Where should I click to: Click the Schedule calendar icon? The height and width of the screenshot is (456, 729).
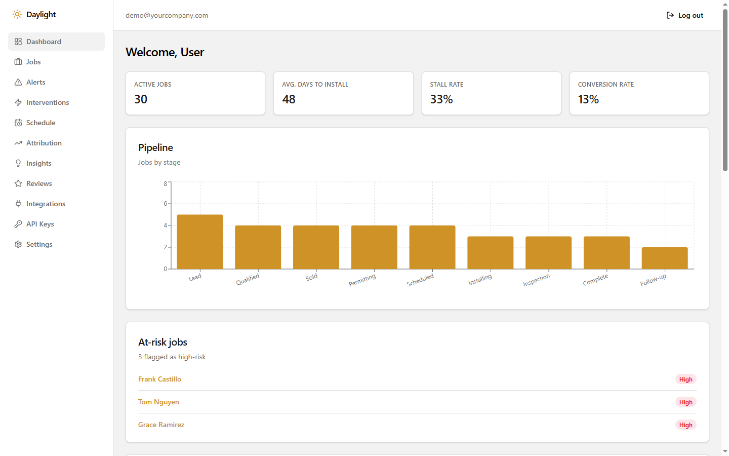click(x=18, y=123)
